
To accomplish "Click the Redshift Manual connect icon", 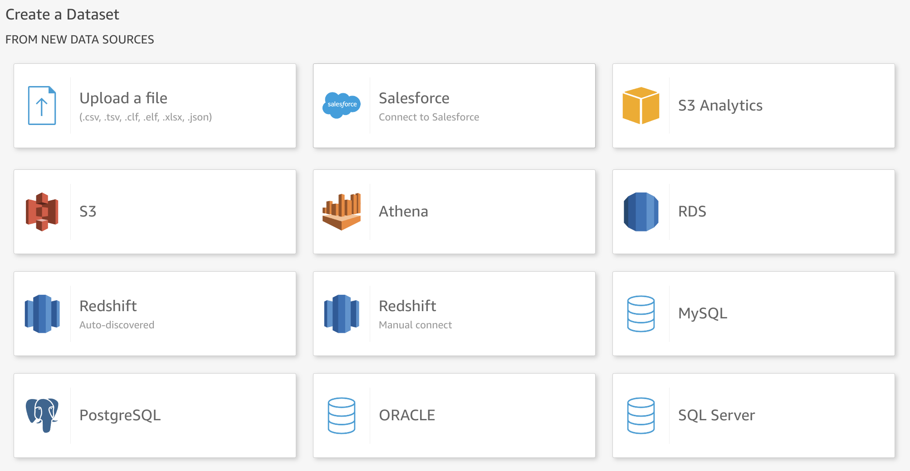I will click(x=342, y=313).
